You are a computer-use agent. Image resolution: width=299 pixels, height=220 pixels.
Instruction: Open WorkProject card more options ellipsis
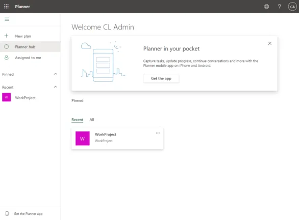(158, 133)
